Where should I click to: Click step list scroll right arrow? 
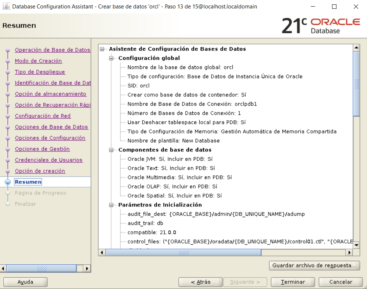87,268
